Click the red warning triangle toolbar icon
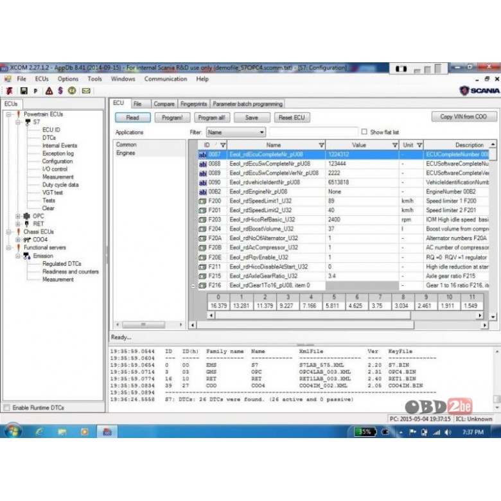 pos(49,91)
